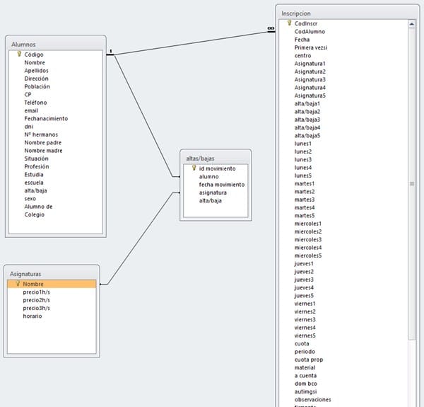Select the CodAlumno field in Inscripcion
Image resolution: width=424 pixels, height=407 pixels.
(x=310, y=32)
